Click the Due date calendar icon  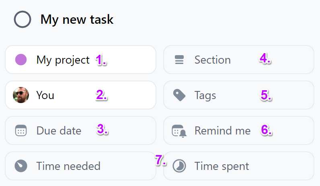point(21,130)
